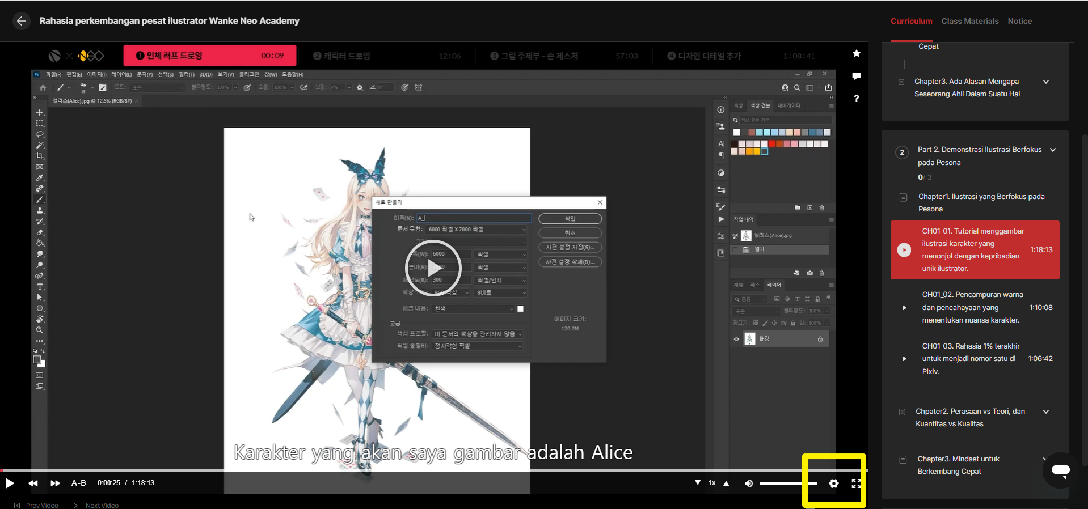Click the large play button overlay on the video
Image resolution: width=1088 pixels, height=509 pixels.
pyautogui.click(x=433, y=268)
